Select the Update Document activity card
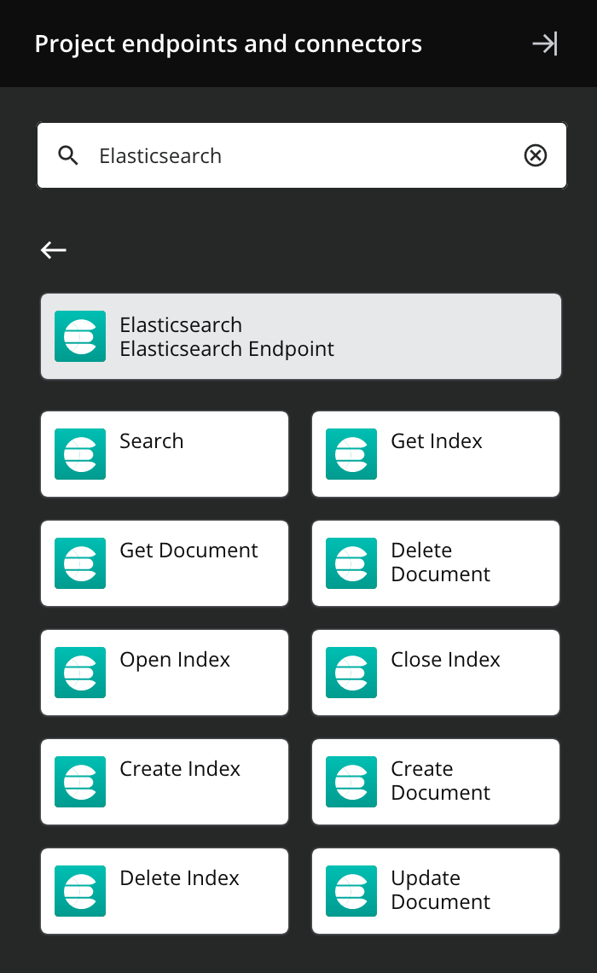 [x=436, y=891]
